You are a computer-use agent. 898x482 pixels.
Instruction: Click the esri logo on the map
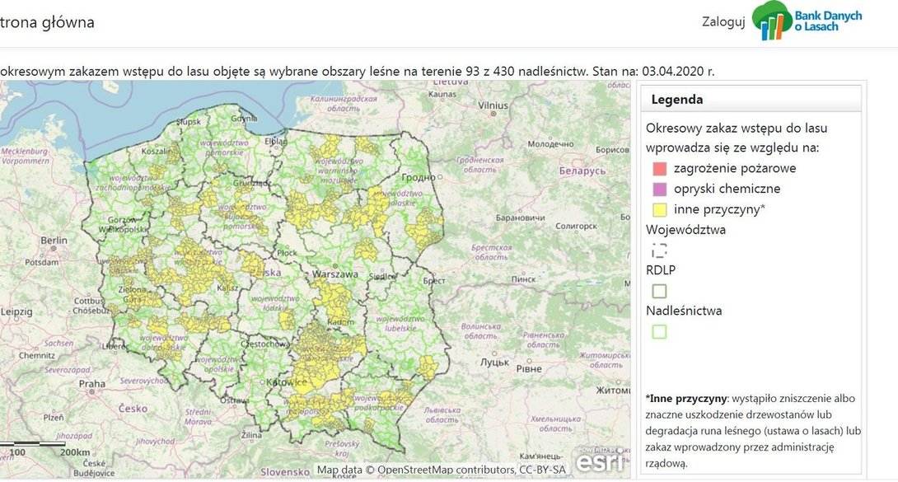point(599,461)
